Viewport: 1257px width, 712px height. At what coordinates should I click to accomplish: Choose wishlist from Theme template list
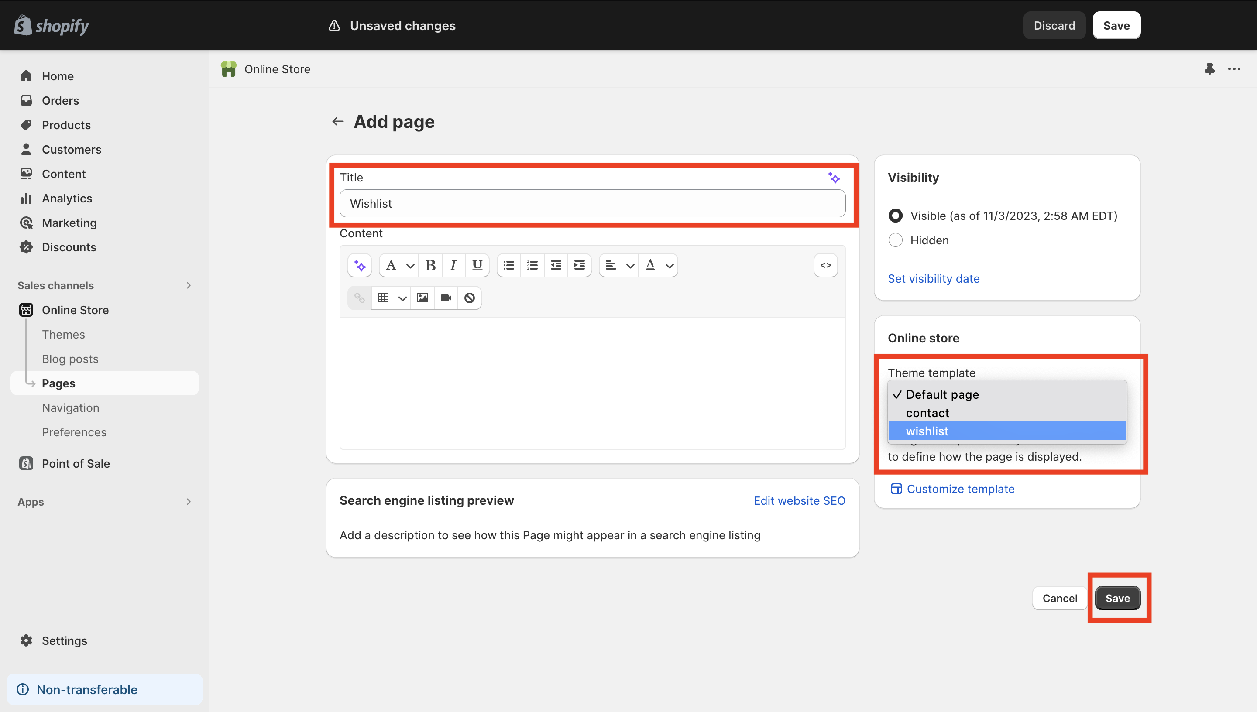click(927, 431)
